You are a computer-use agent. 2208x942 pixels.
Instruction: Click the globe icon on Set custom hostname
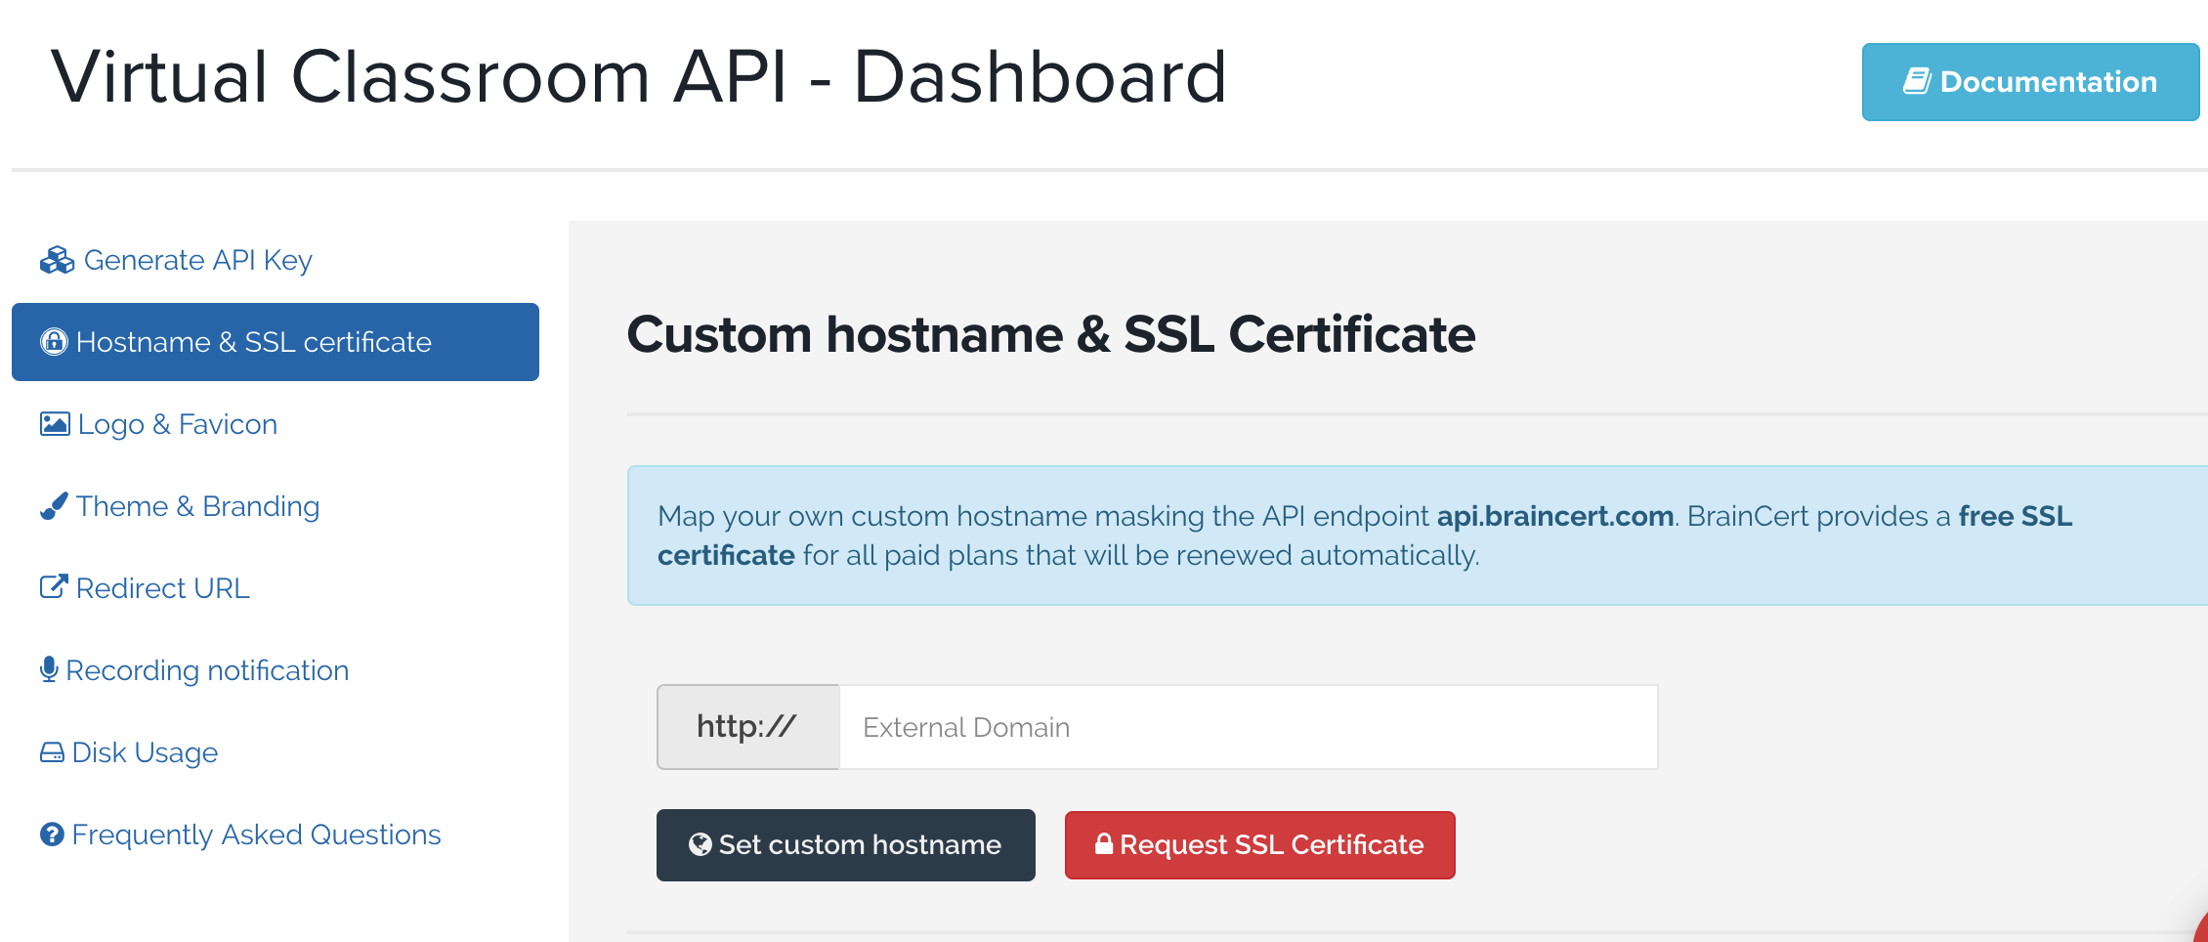pos(700,844)
